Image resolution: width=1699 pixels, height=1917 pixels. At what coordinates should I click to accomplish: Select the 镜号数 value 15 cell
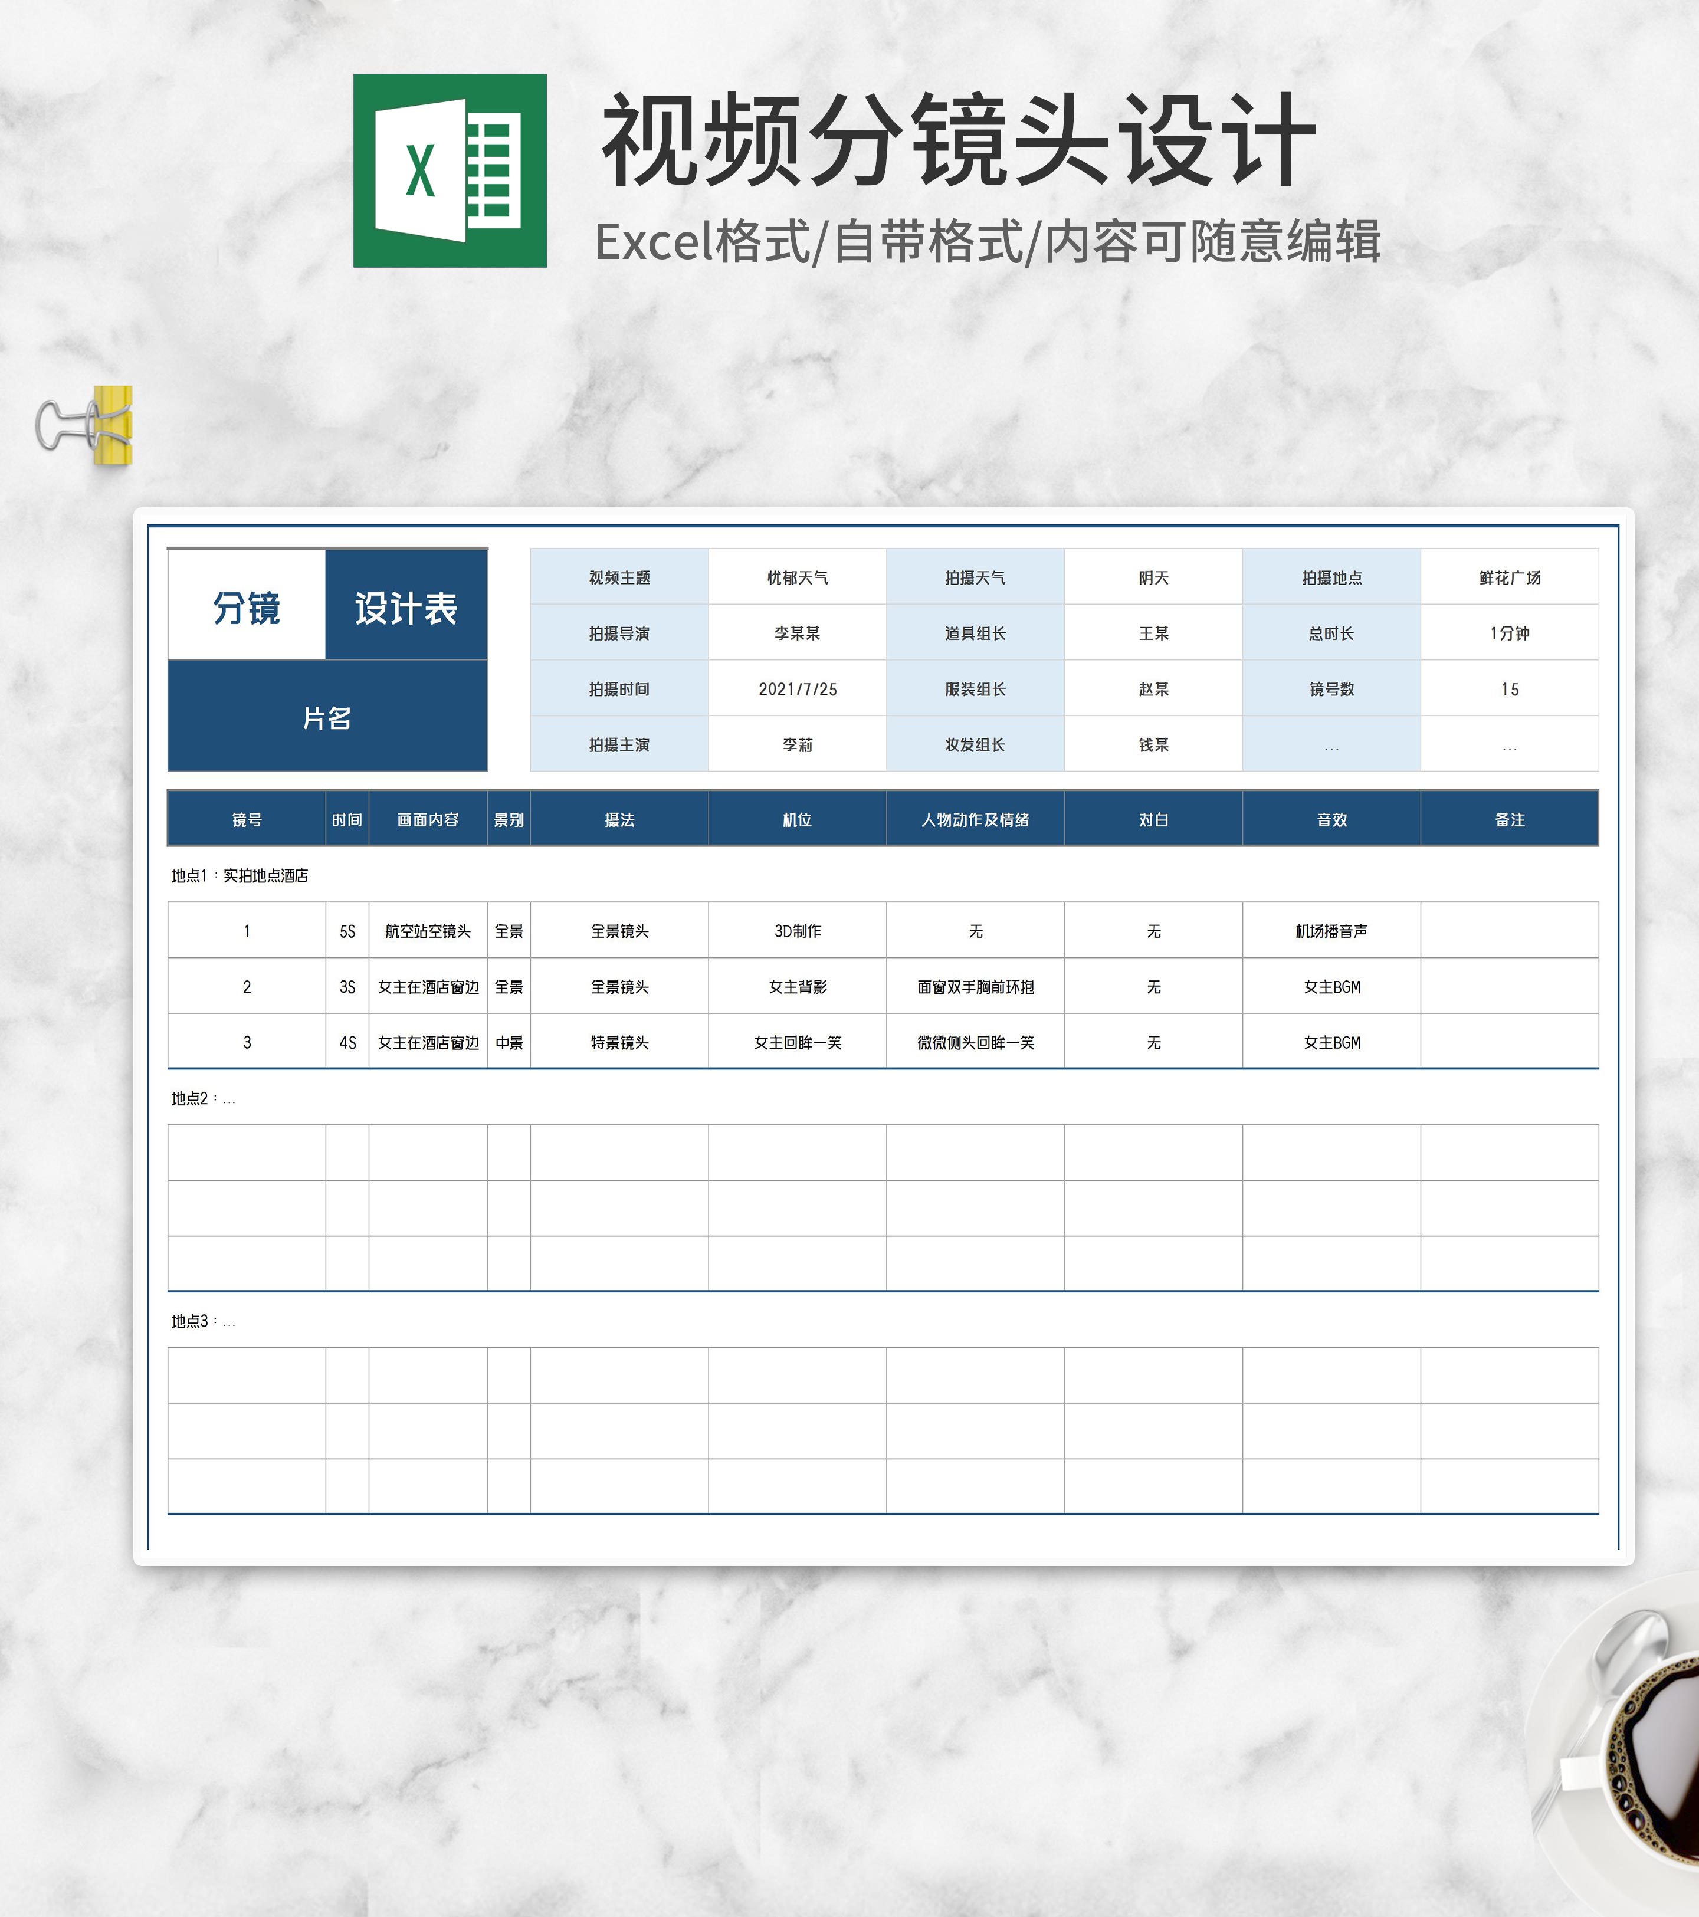1508,688
